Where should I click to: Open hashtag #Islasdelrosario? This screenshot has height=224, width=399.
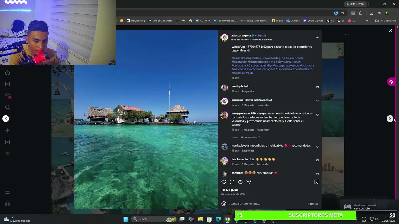tap(242, 58)
